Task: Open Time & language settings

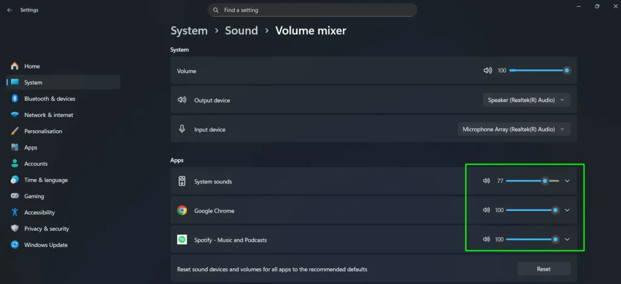Action: pyautogui.click(x=63, y=180)
